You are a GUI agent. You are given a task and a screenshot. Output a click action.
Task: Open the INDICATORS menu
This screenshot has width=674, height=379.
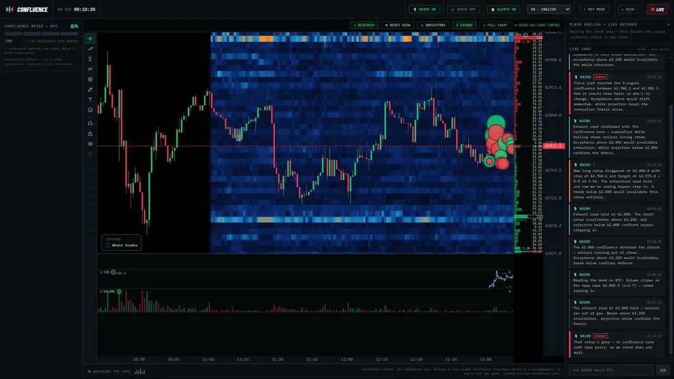pos(433,25)
